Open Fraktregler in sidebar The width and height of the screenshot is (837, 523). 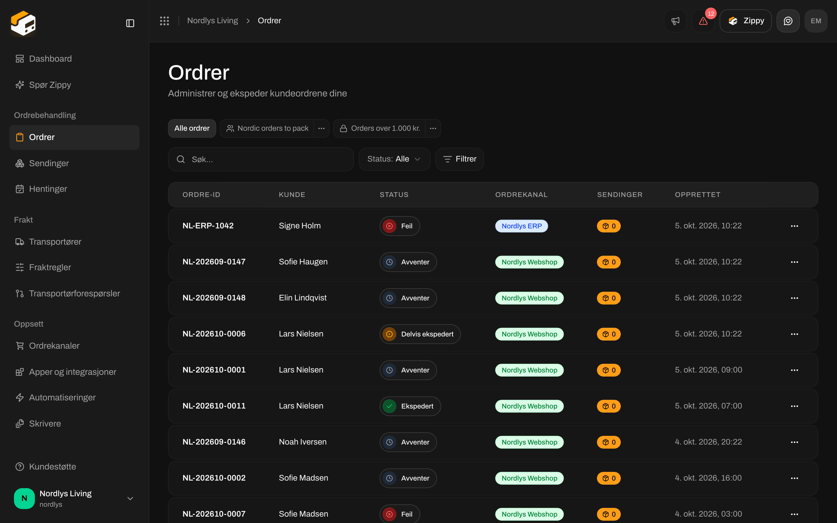click(74, 267)
